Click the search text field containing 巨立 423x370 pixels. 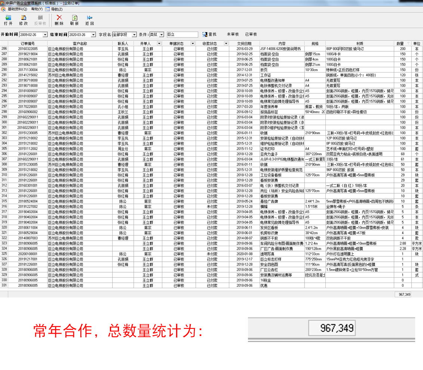pyautogui.click(x=183, y=34)
